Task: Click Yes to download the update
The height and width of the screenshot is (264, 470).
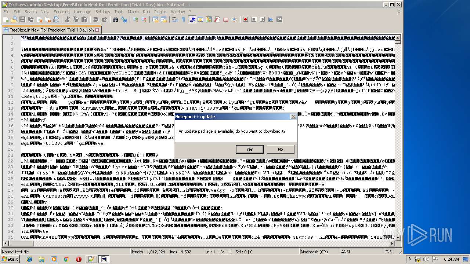Action: click(x=250, y=149)
